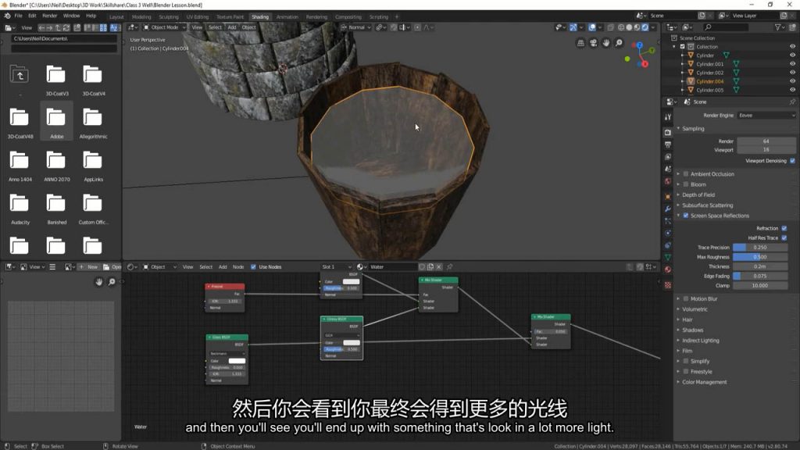
Task: Hide Cylinder.004 with its eye icon
Action: pos(792,81)
